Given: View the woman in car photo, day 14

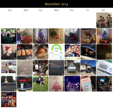Looking at the screenshot, I should click(x=88, y=52).
